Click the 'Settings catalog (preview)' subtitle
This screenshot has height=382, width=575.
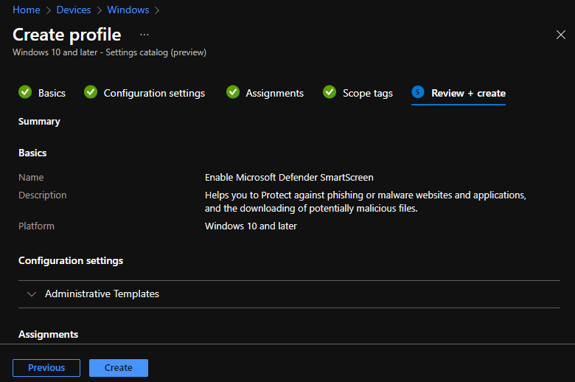[x=156, y=52]
